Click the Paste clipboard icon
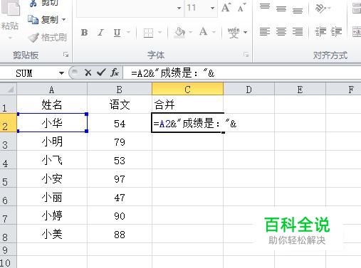361x268 pixels. (10, 9)
